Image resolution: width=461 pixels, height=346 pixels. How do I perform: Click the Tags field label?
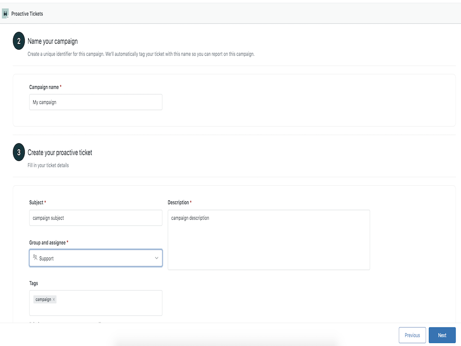click(x=34, y=283)
